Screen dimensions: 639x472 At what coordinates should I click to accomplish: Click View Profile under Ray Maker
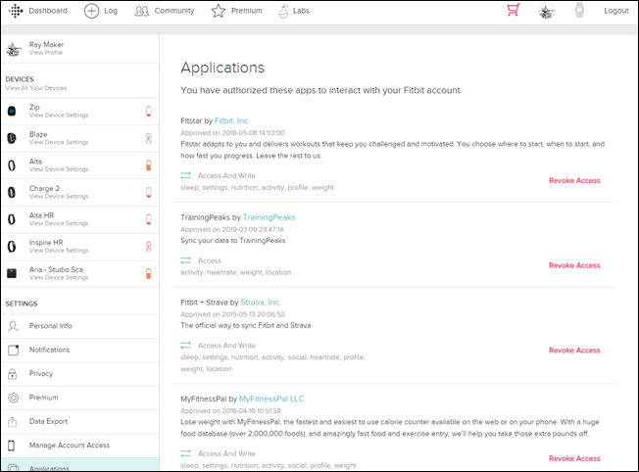point(46,53)
